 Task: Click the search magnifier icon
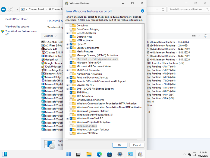207,9
